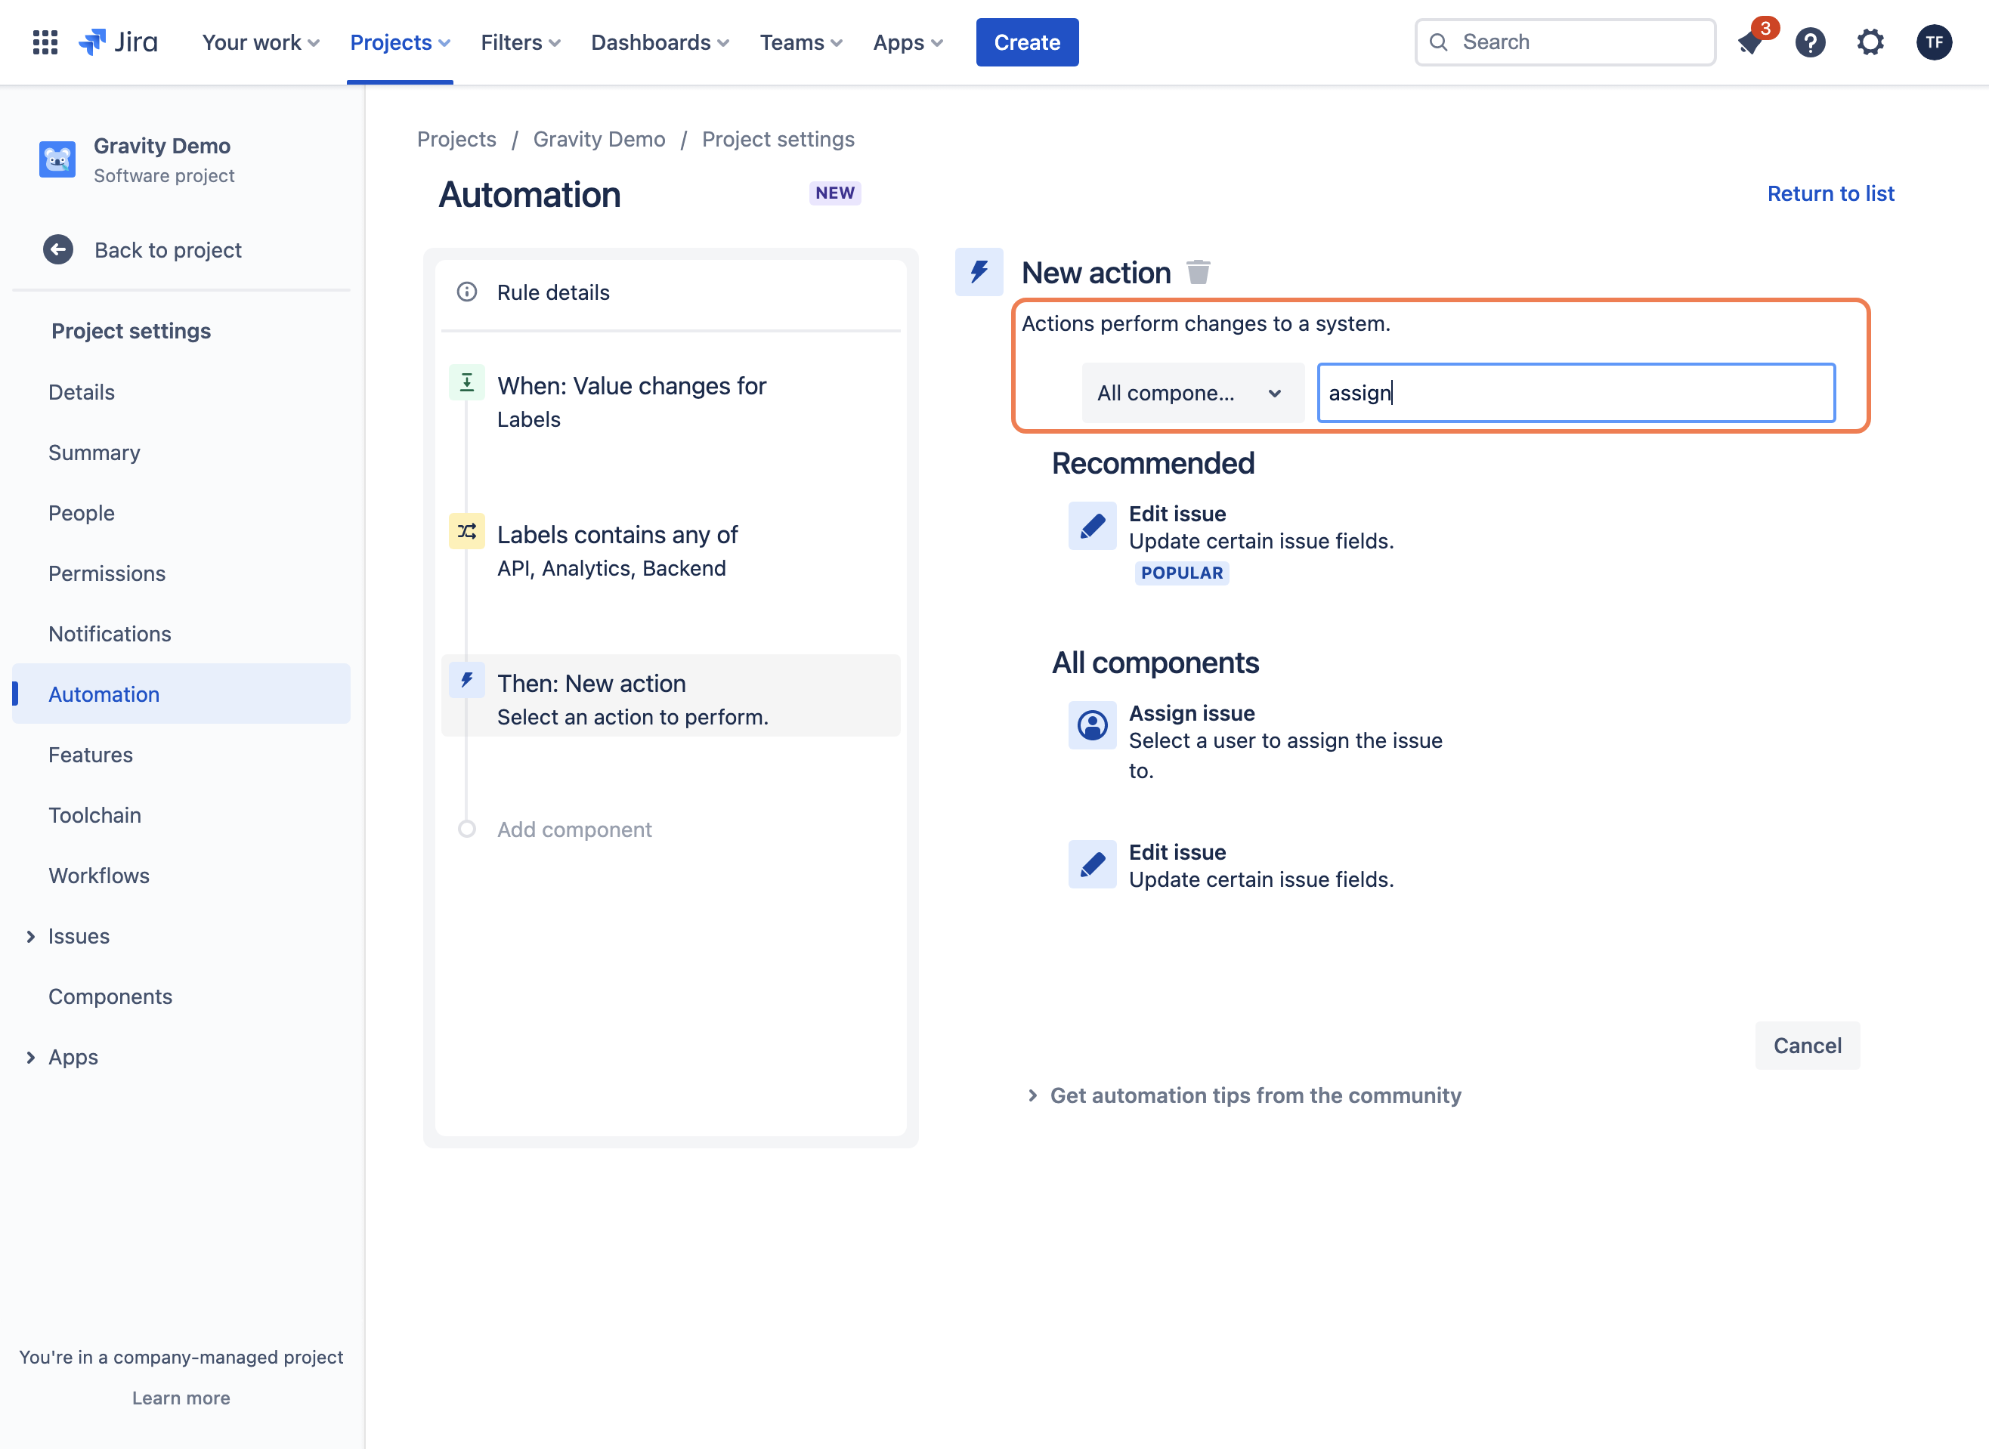Viewport: 1989px width, 1449px height.
Task: Click the top Search field
Action: pyautogui.click(x=1565, y=42)
